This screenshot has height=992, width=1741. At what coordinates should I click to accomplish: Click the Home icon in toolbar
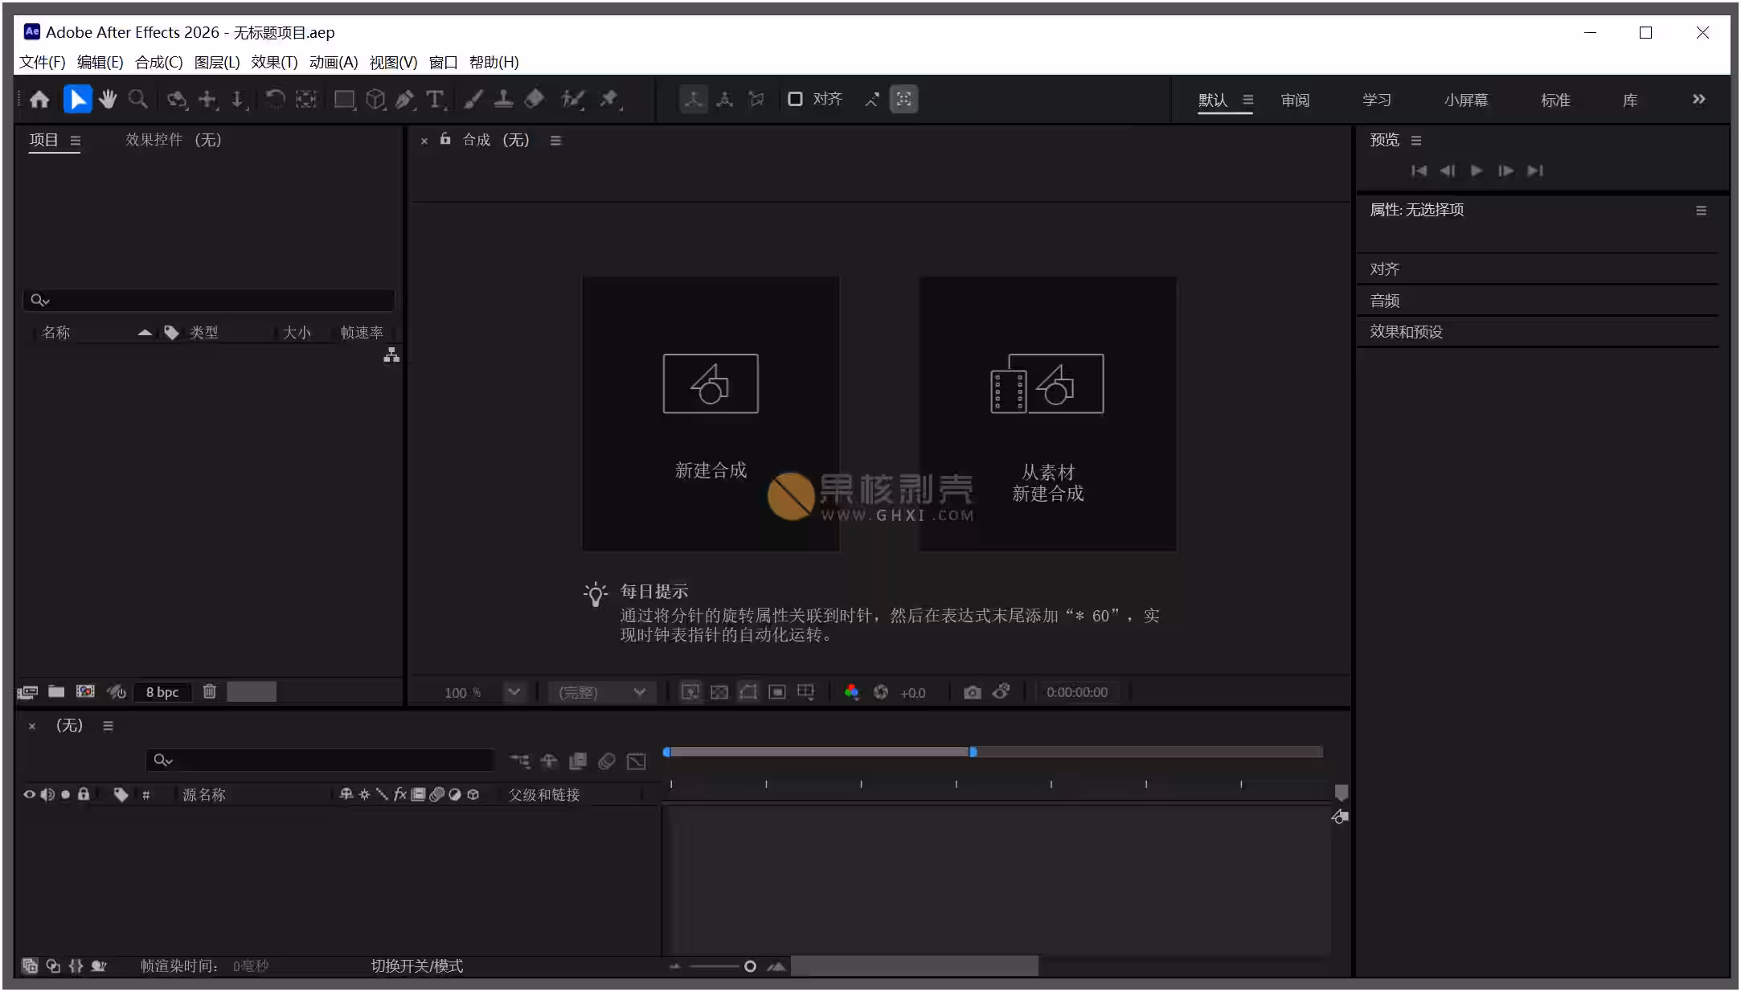(39, 100)
